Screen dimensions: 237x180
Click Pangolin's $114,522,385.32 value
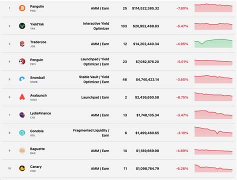coord(145,8)
